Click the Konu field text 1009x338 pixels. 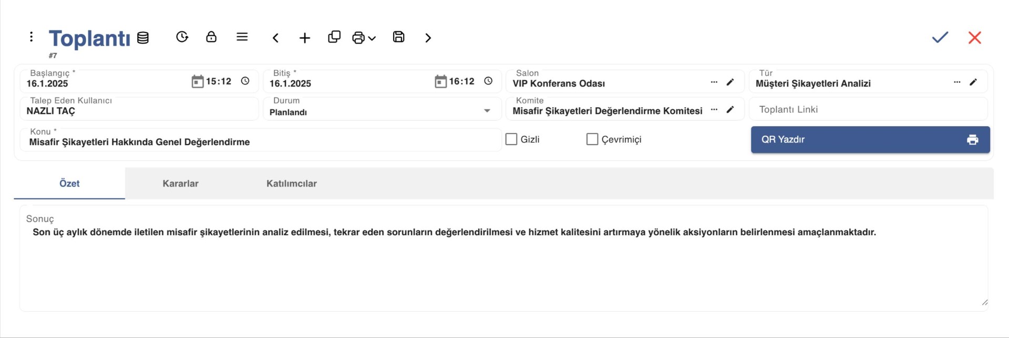coord(139,142)
